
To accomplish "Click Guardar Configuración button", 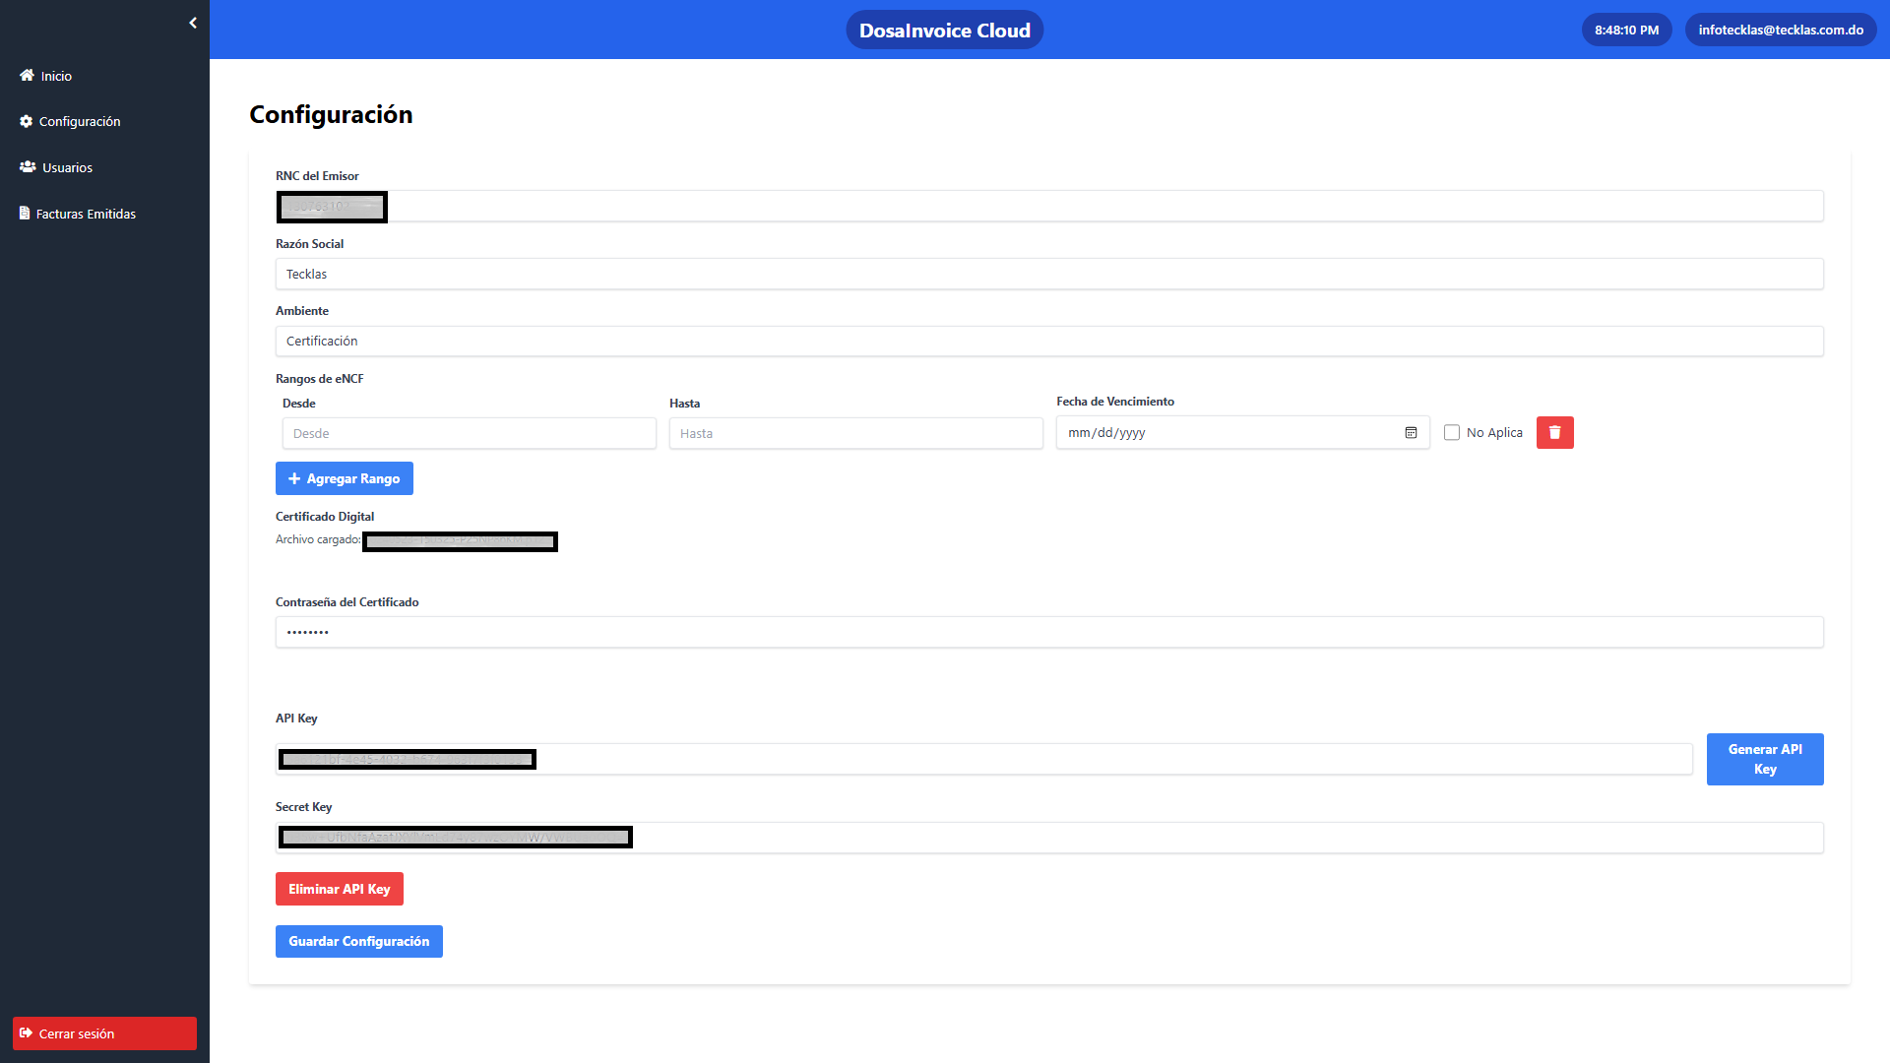I will click(358, 941).
